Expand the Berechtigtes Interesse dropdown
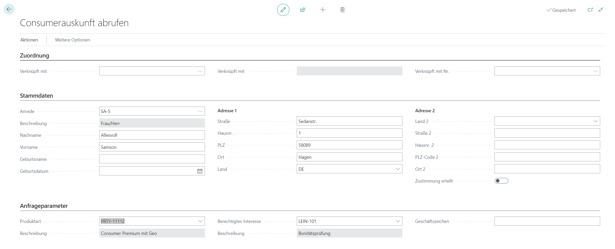 [x=398, y=221]
